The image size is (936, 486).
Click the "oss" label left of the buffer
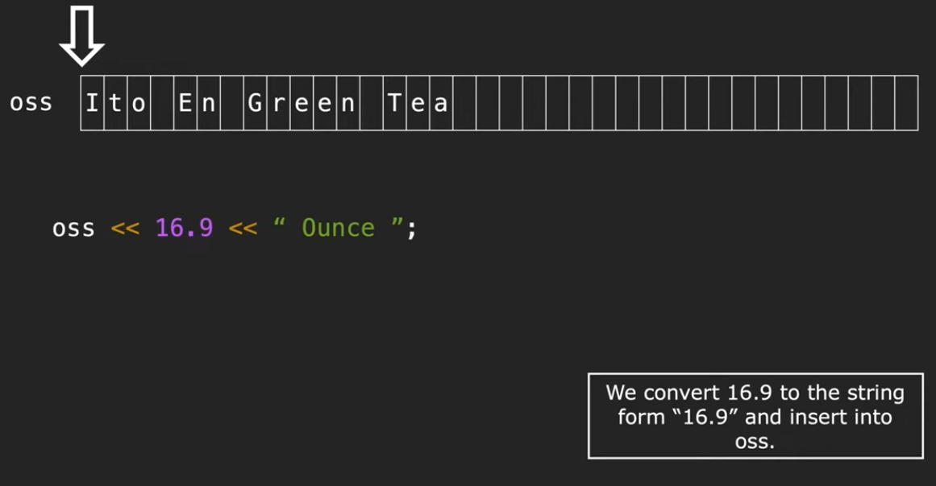pyautogui.click(x=31, y=103)
